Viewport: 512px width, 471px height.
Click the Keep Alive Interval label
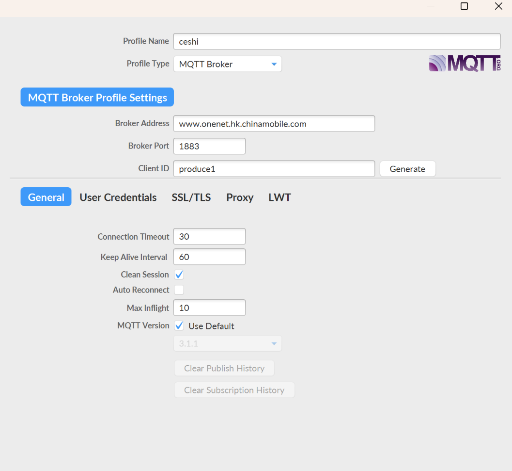pyautogui.click(x=134, y=257)
